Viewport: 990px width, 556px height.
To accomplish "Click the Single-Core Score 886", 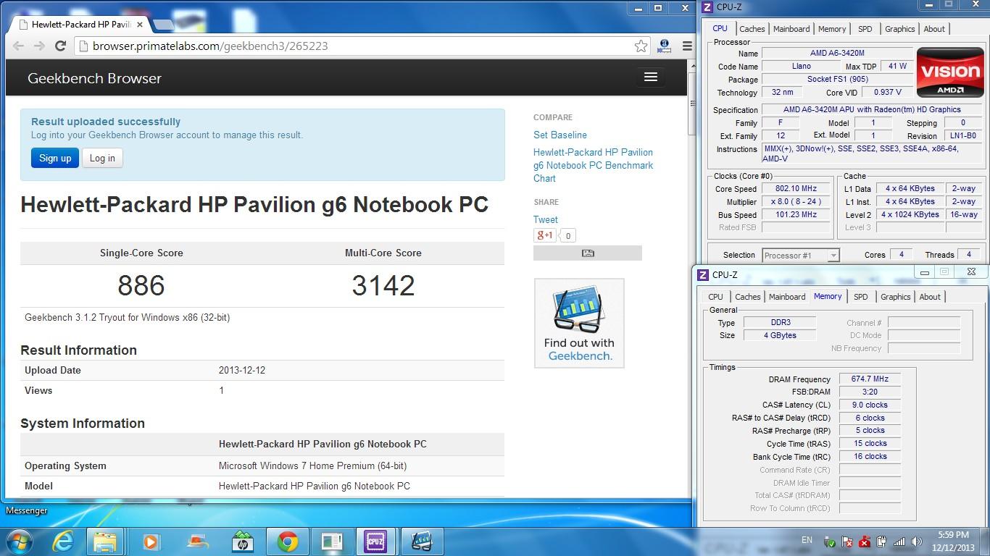I will click(141, 285).
